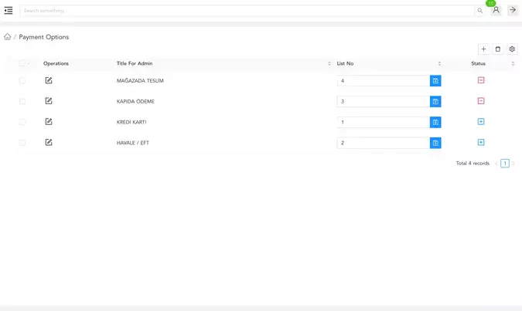This screenshot has width=522, height=311.
Task: Toggle status of KREDİ KARTI
Action: point(481,122)
